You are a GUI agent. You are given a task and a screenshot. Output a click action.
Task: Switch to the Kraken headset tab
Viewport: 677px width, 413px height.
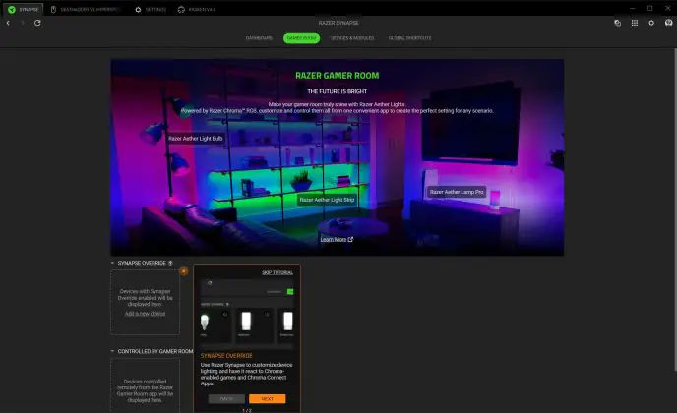(197, 10)
